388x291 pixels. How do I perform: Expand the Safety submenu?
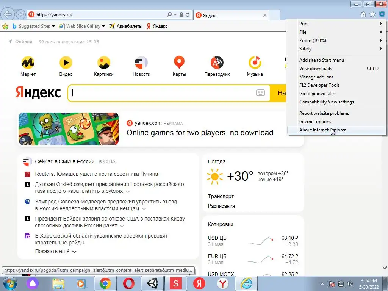pyautogui.click(x=336, y=49)
